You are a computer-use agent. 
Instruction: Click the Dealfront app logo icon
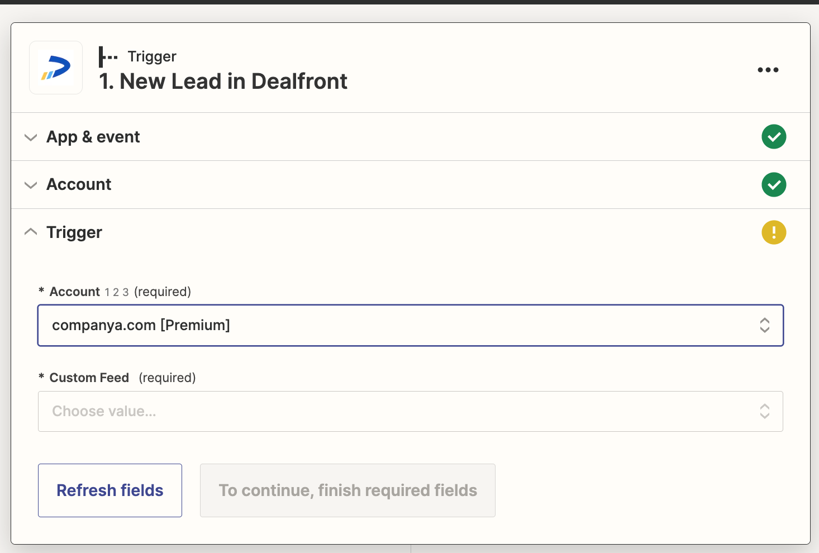[55, 68]
